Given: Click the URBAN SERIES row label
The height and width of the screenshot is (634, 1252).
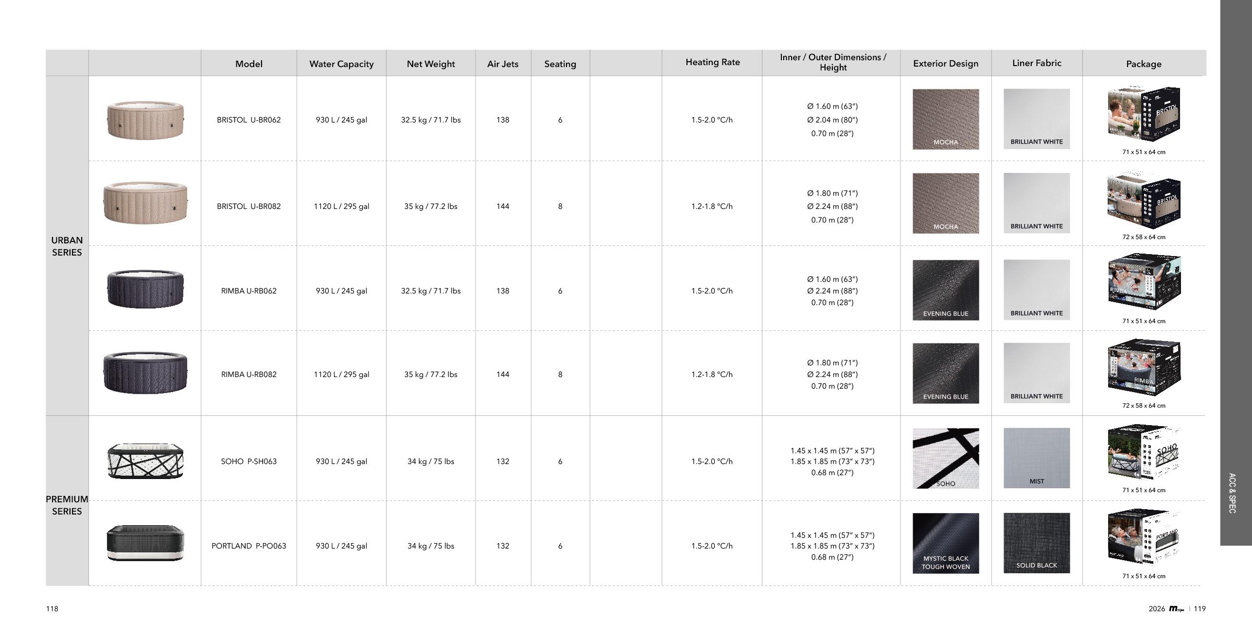Looking at the screenshot, I should [67, 246].
